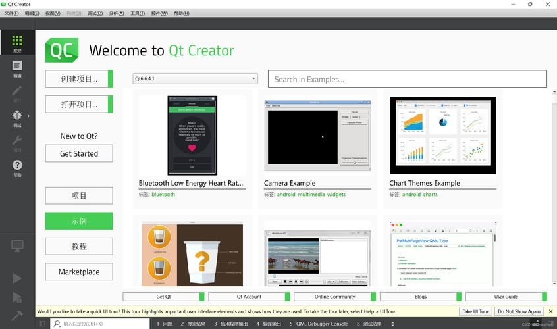This screenshot has width=557, height=329.
Task: Open the Help (帮助) question mark icon
Action: click(x=17, y=168)
